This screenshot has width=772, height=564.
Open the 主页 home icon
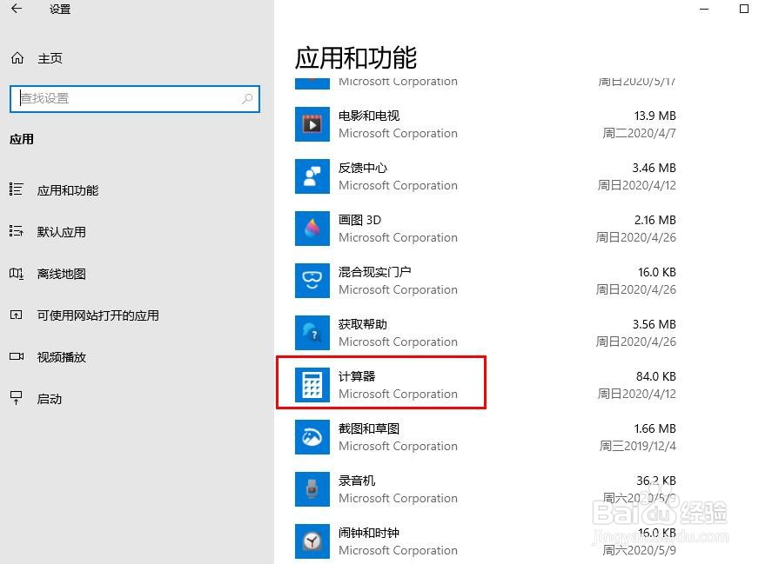pos(17,58)
